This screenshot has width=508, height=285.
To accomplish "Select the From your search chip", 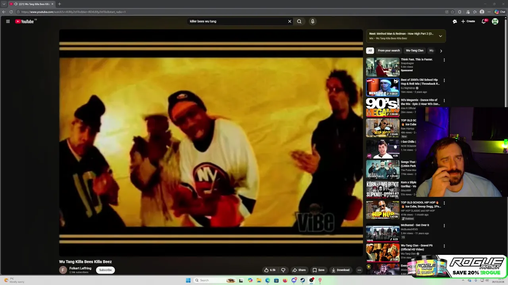I will pos(389,51).
